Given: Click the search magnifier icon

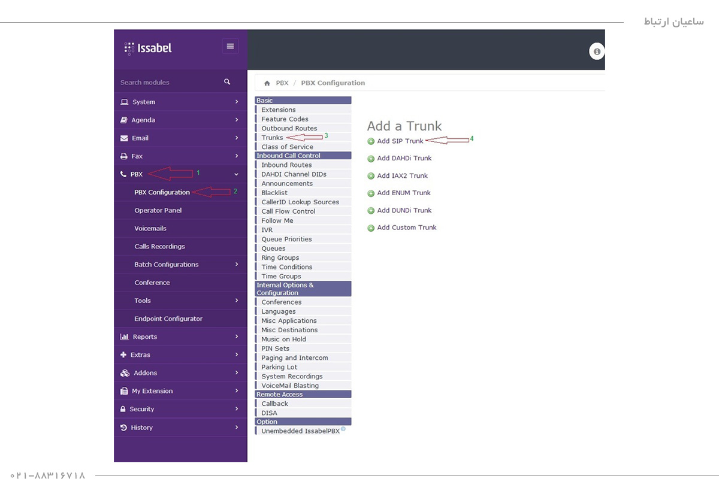Looking at the screenshot, I should coord(227,82).
